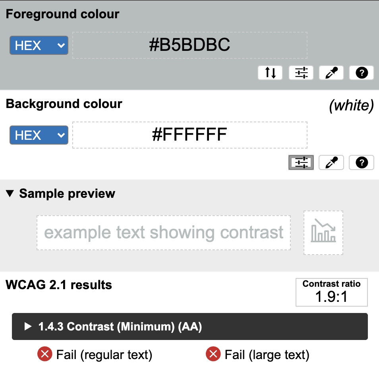Click the sample chart icon preview
This screenshot has width=379, height=367.
click(x=323, y=233)
